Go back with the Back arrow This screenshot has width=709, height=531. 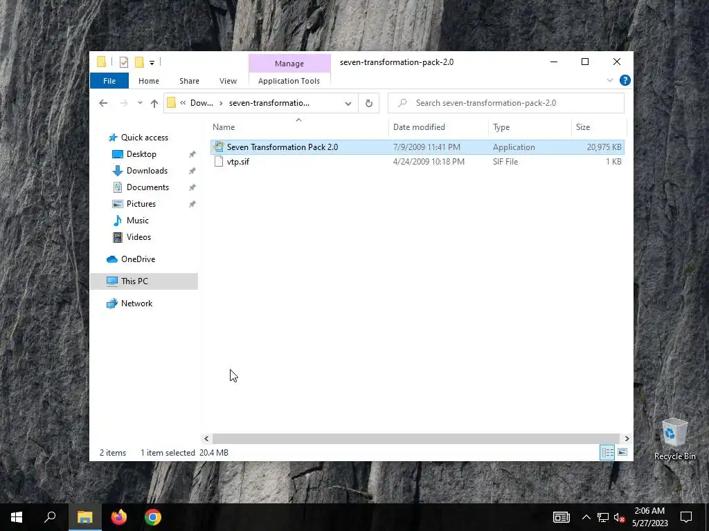point(103,103)
